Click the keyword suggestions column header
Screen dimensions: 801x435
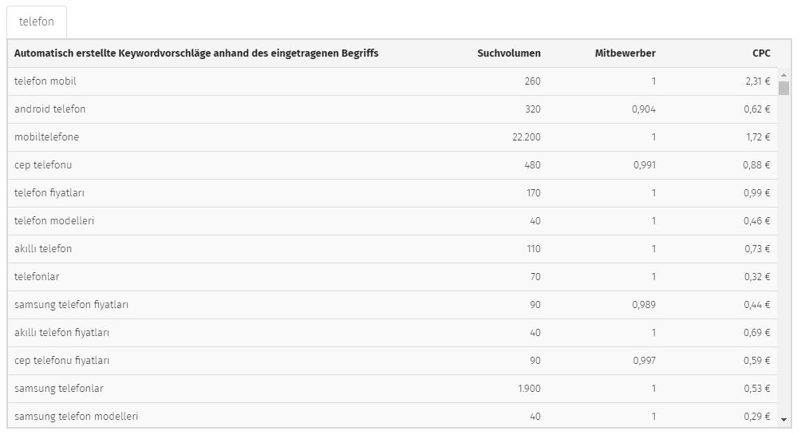pyautogui.click(x=196, y=53)
